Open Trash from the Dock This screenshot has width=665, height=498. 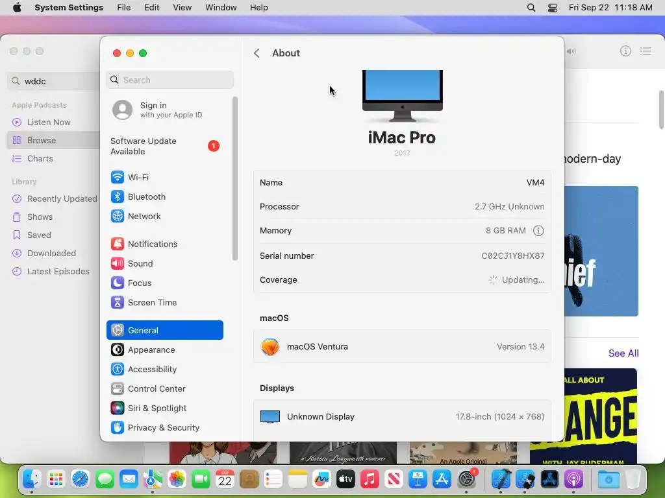[x=633, y=479]
